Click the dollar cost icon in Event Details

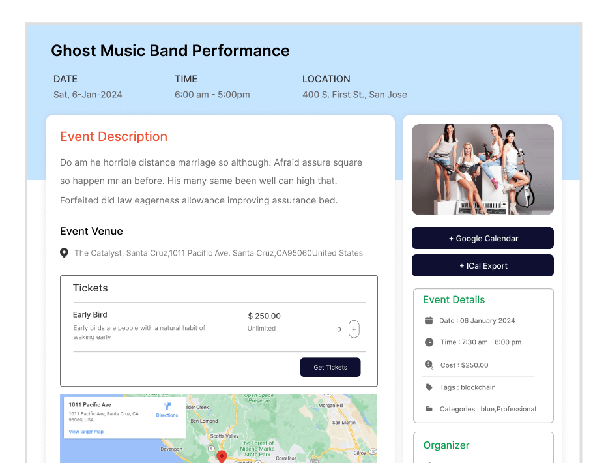(429, 365)
